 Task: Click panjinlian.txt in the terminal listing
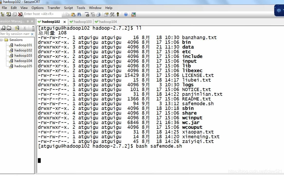point(202,94)
